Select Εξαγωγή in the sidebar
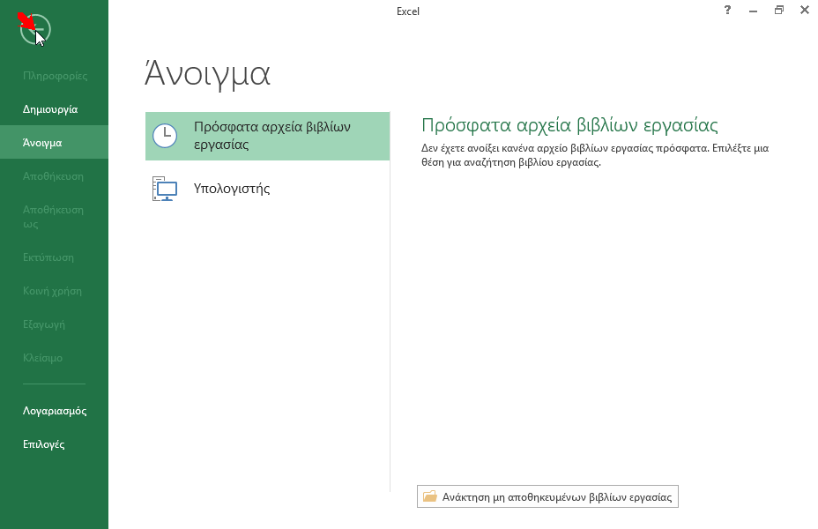818x529 pixels. [44, 324]
